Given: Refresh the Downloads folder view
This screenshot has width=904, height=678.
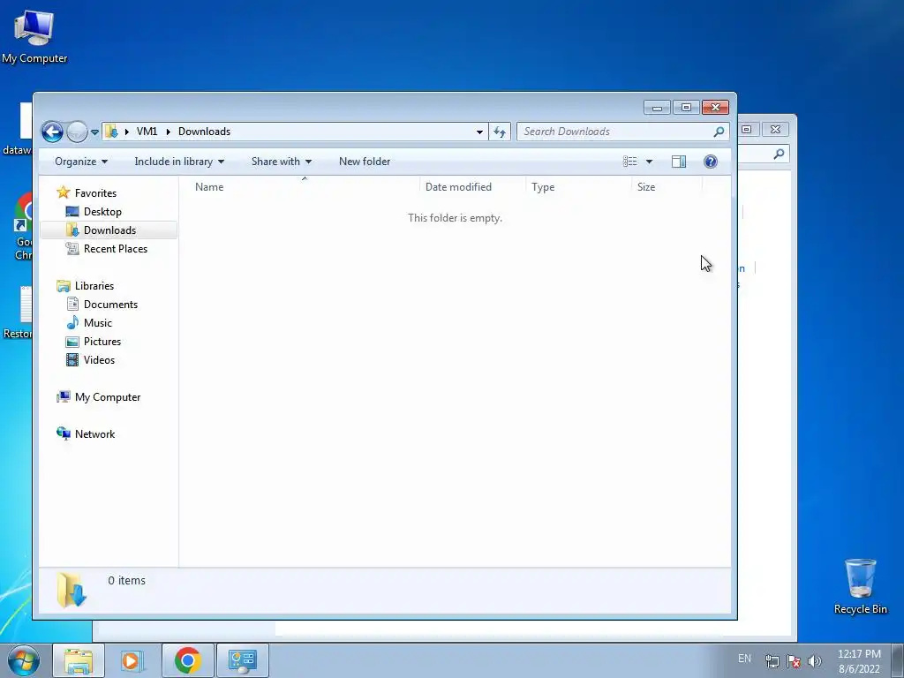Looking at the screenshot, I should click(x=500, y=132).
